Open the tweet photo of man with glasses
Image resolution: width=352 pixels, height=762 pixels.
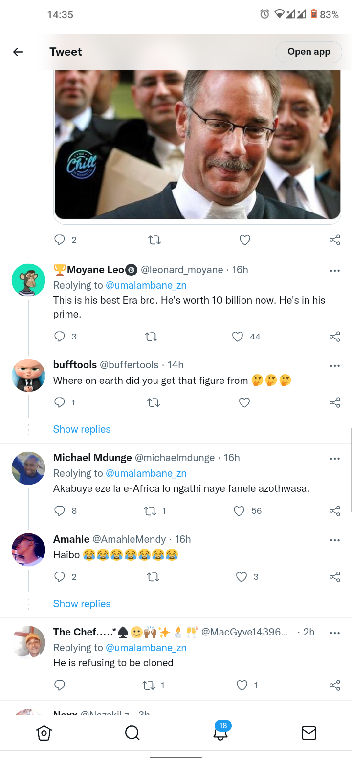click(197, 145)
